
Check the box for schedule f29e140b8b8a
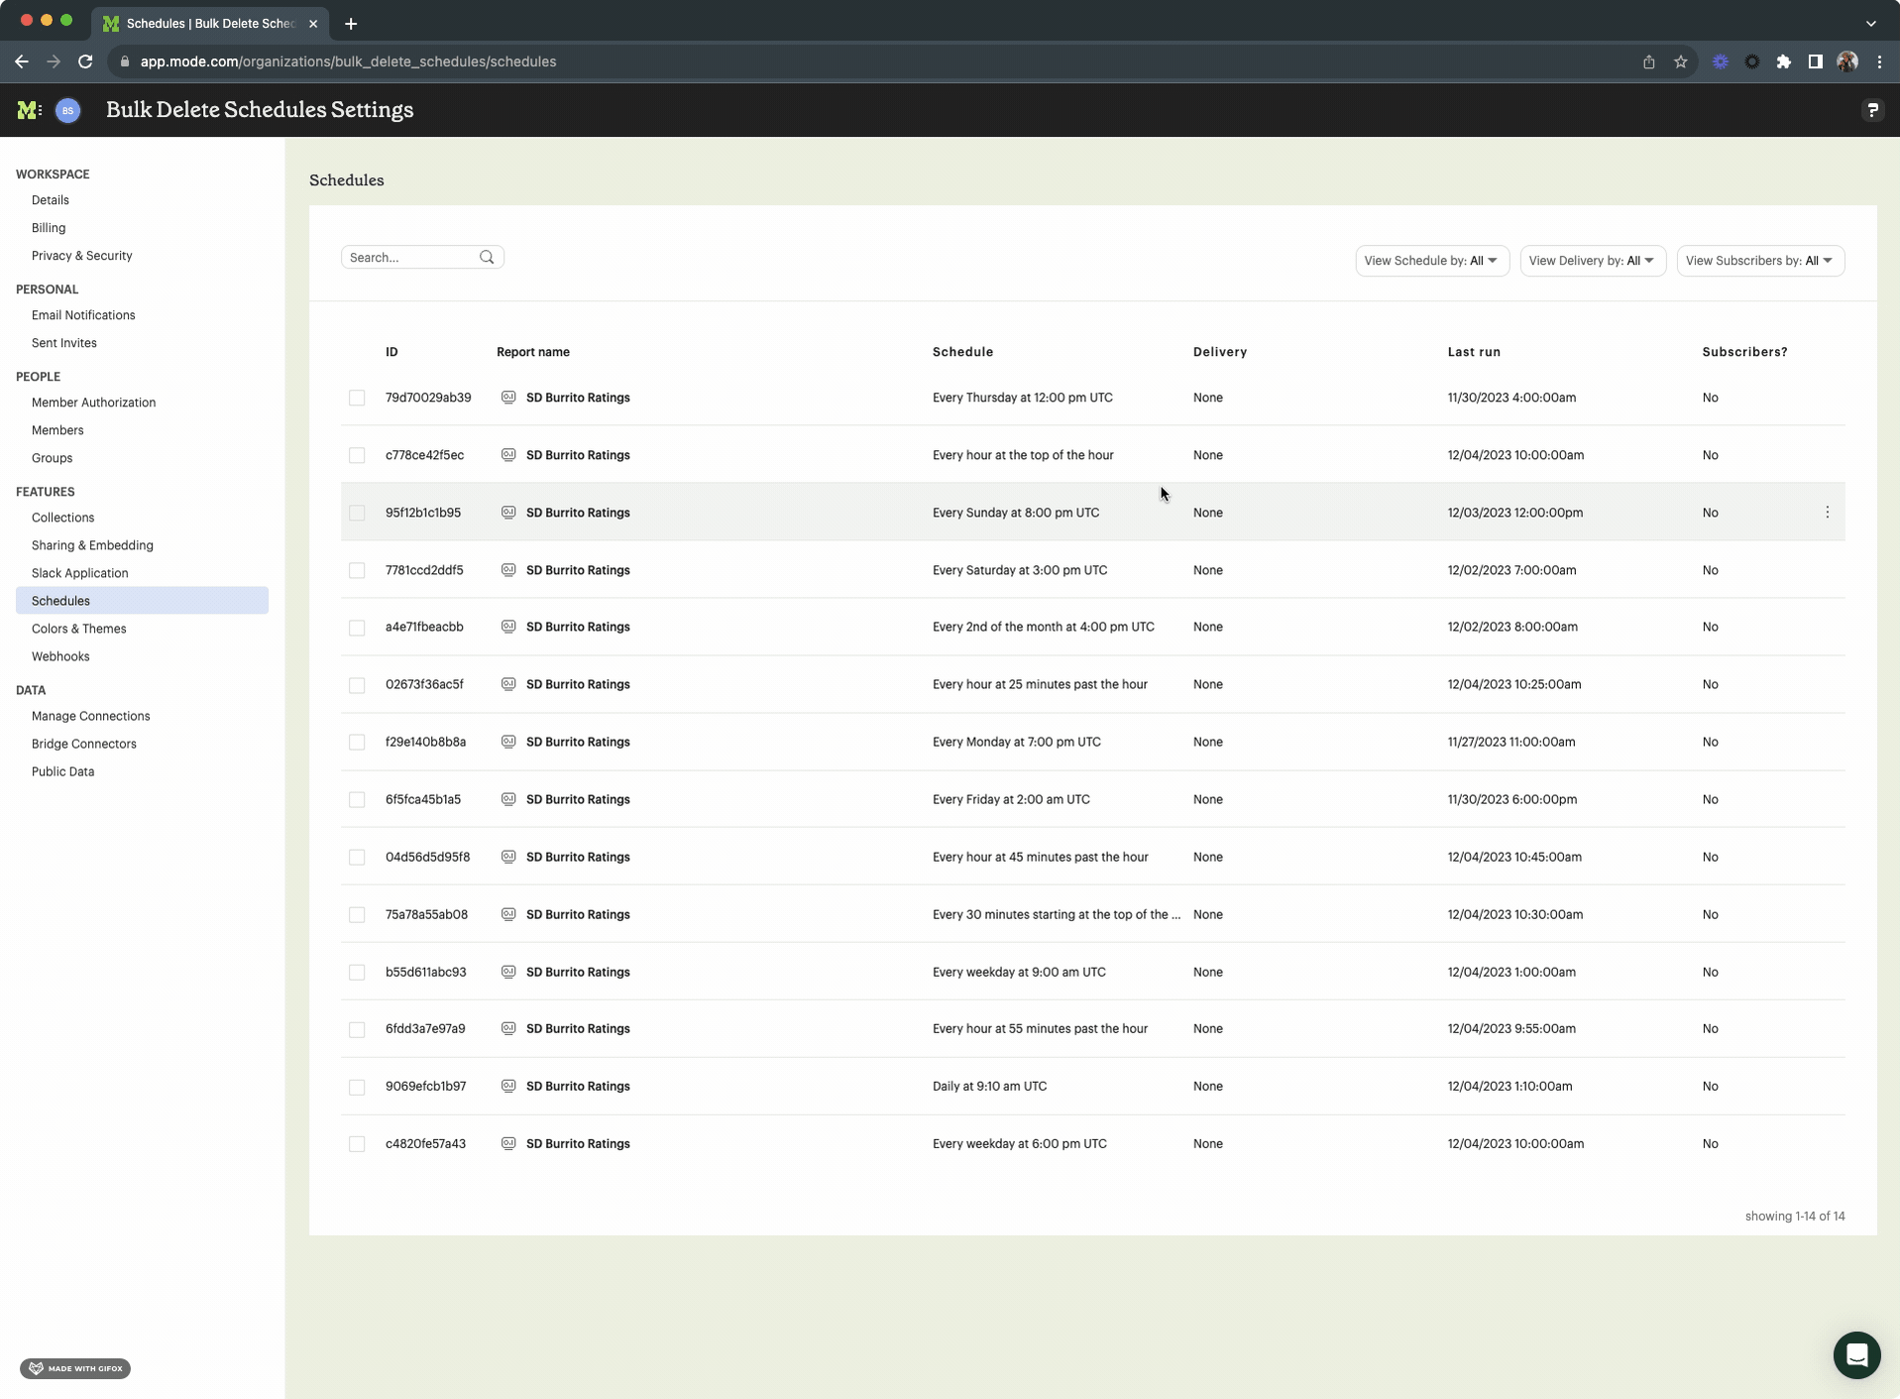357,743
